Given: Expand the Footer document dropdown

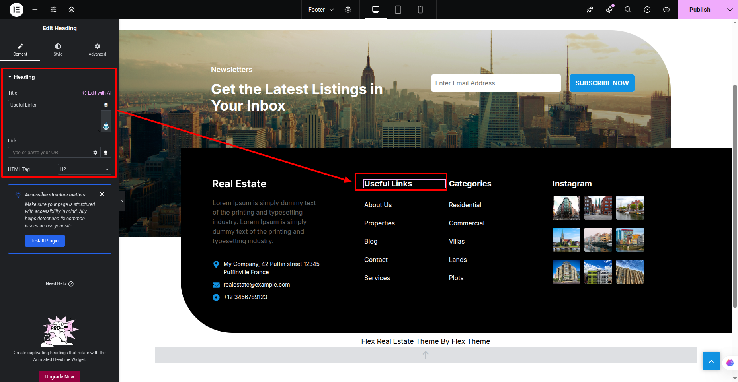Looking at the screenshot, I should tap(321, 10).
